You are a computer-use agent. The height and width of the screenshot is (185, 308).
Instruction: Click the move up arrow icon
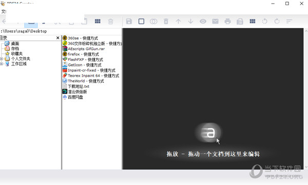click(178, 21)
